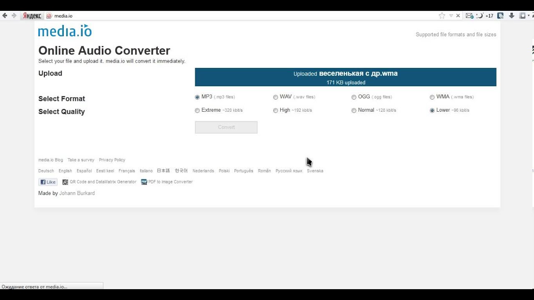Image resolution: width=534 pixels, height=300 pixels.
Task: Click the PDF to Image Converter icon
Action: [144, 182]
